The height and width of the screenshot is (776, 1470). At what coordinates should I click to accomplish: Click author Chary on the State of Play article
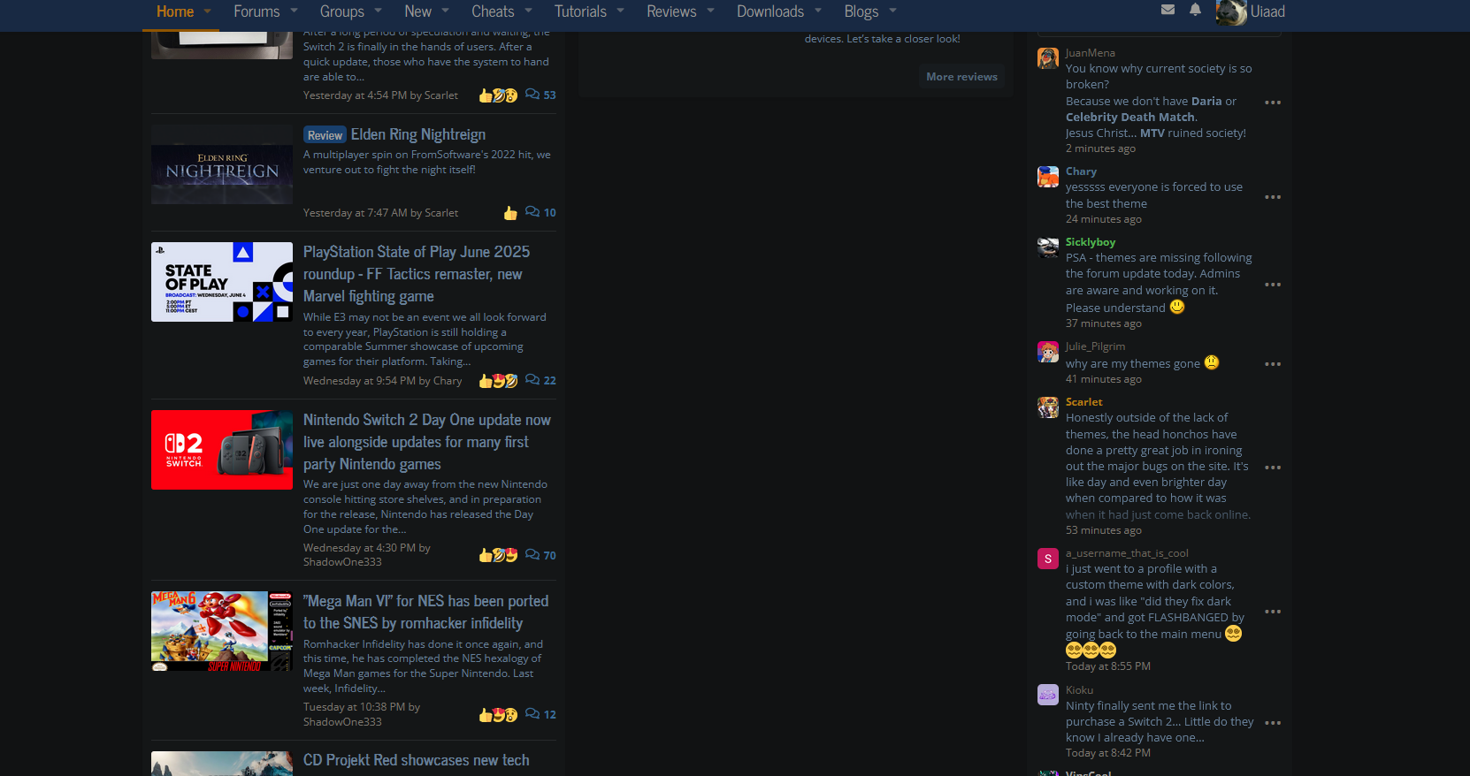pos(448,381)
